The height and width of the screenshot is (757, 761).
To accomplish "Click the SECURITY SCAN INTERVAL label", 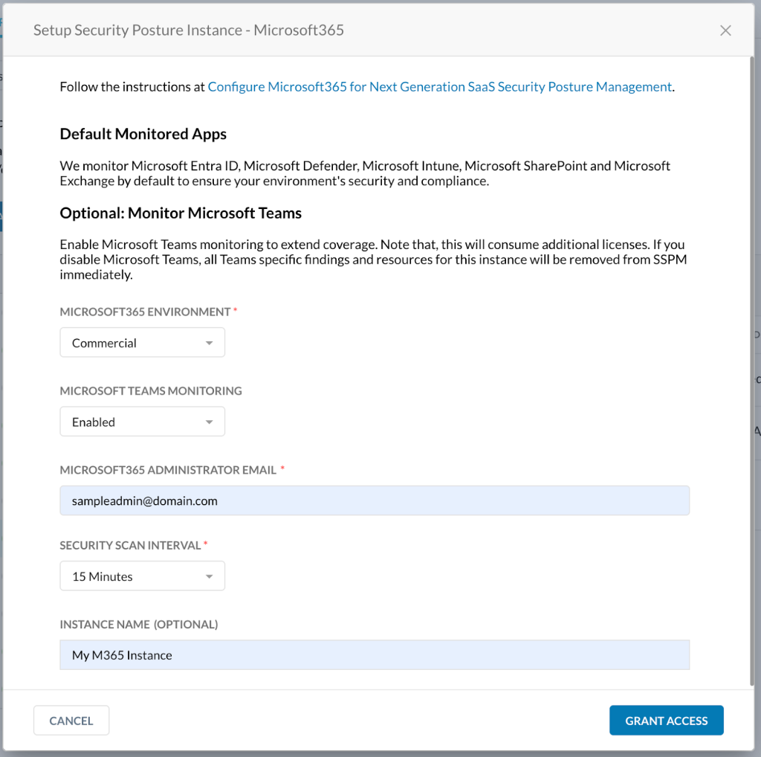I will (130, 545).
